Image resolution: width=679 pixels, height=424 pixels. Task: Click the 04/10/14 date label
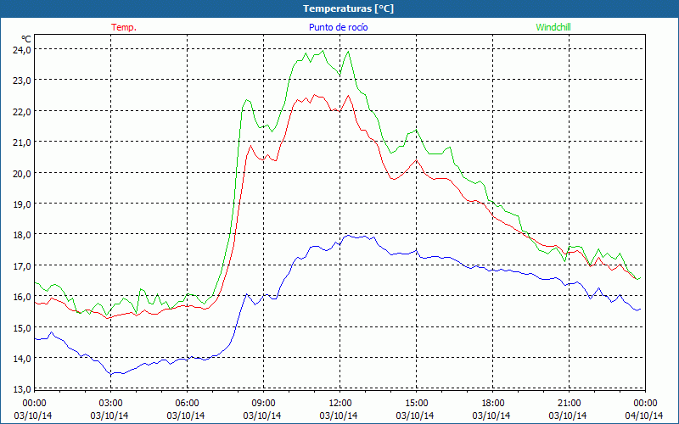click(644, 416)
